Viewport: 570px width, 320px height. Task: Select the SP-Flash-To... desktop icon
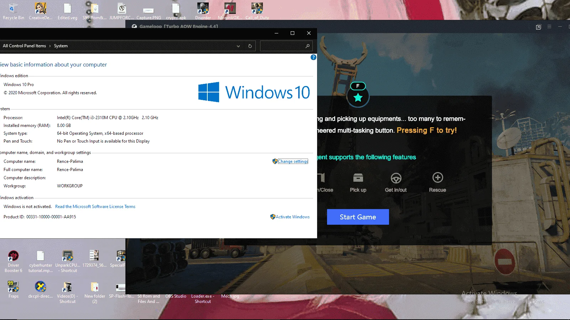(121, 290)
